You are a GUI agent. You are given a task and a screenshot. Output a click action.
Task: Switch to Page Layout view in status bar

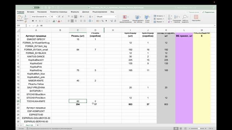(181, 129)
